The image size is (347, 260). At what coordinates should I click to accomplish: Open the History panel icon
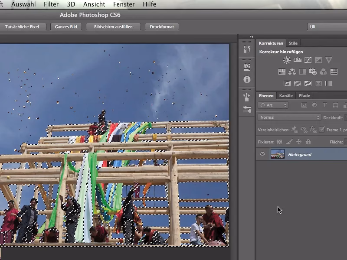click(247, 49)
